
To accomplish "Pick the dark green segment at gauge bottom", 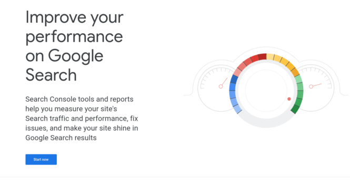I will 296,109.
